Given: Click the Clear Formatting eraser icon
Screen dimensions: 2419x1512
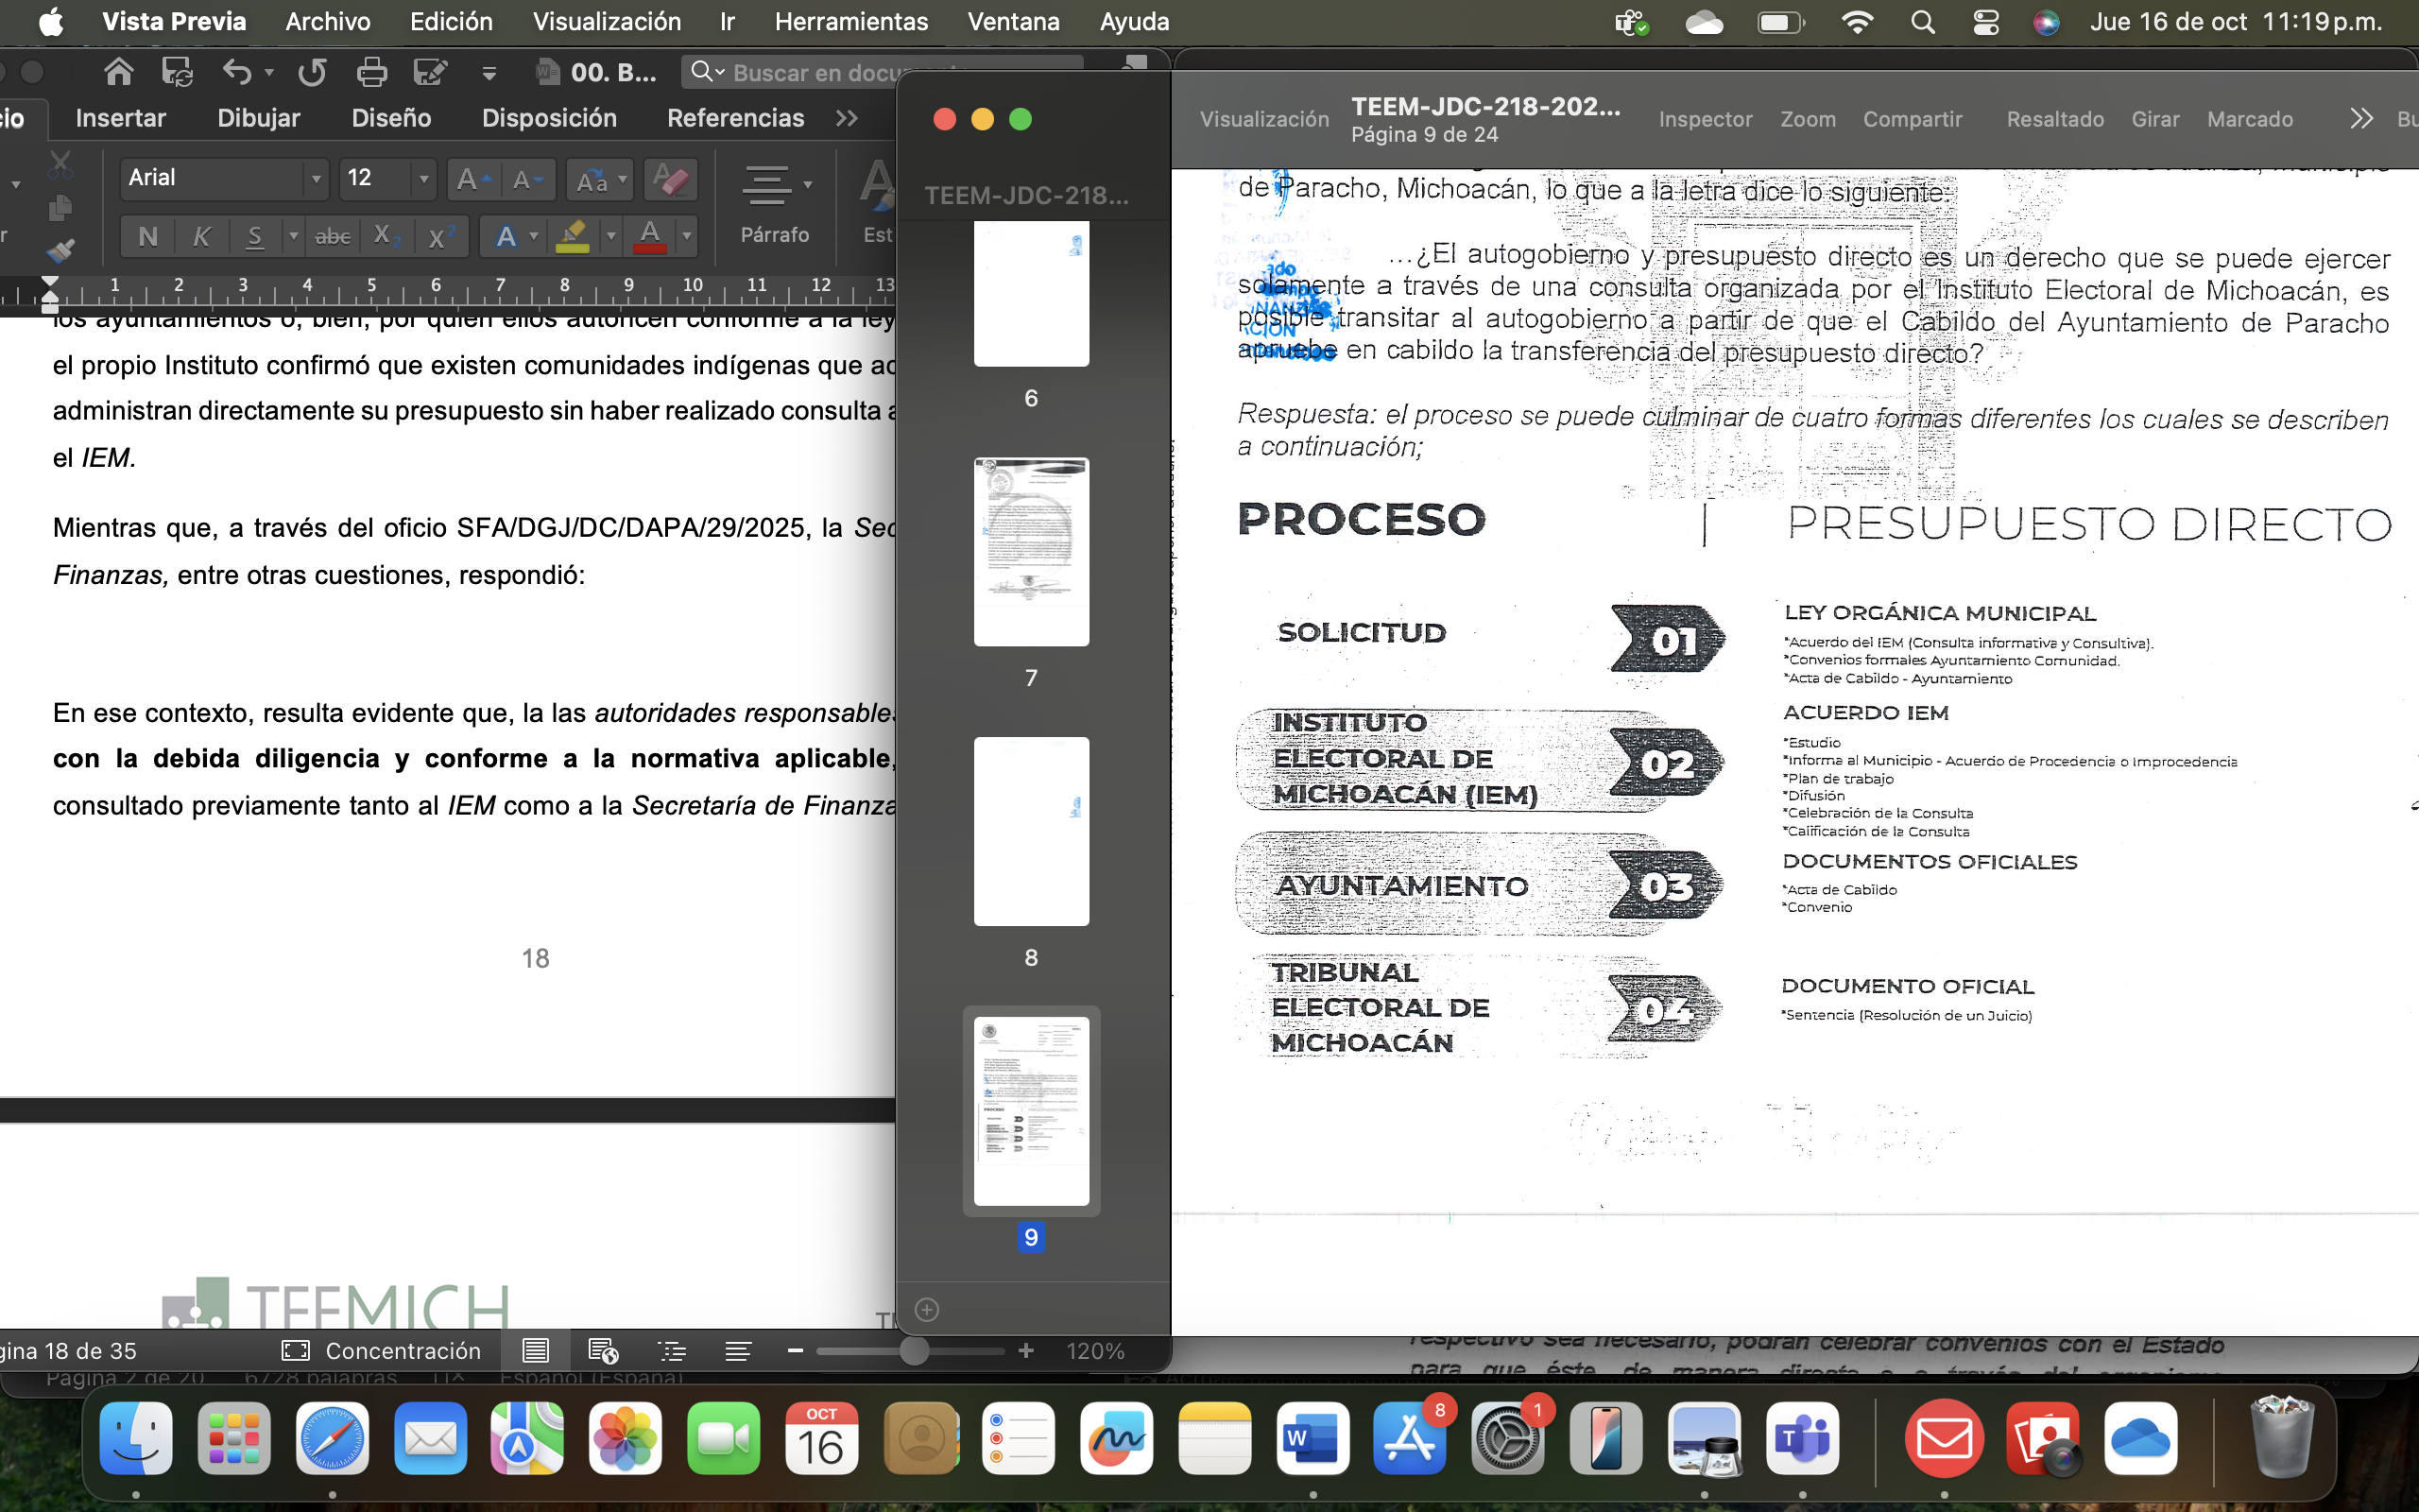Looking at the screenshot, I should click(x=670, y=180).
